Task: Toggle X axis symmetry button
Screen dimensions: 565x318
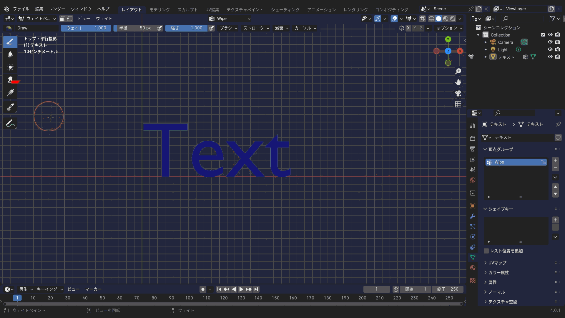Action: (408, 28)
